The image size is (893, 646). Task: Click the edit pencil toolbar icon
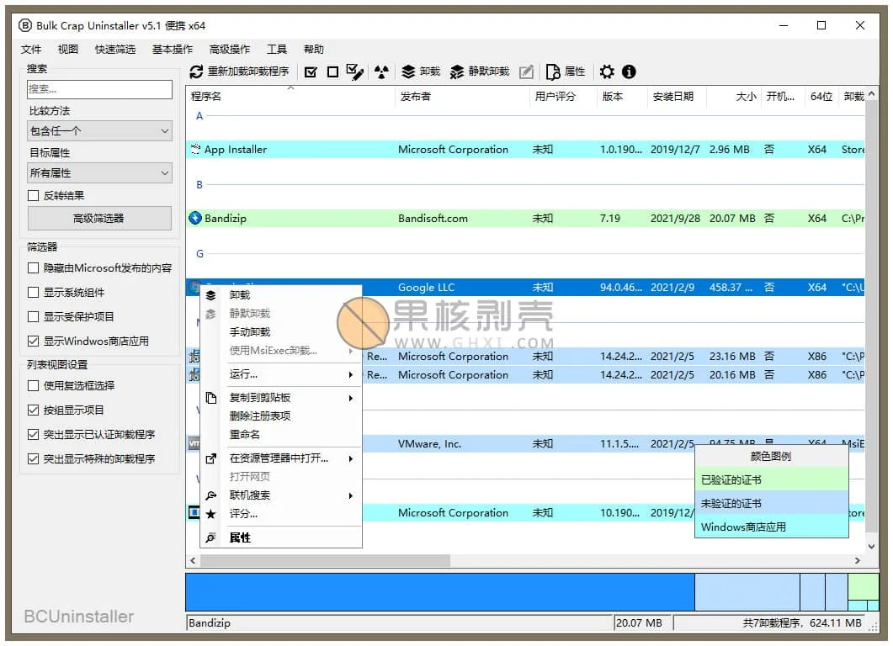(x=527, y=71)
